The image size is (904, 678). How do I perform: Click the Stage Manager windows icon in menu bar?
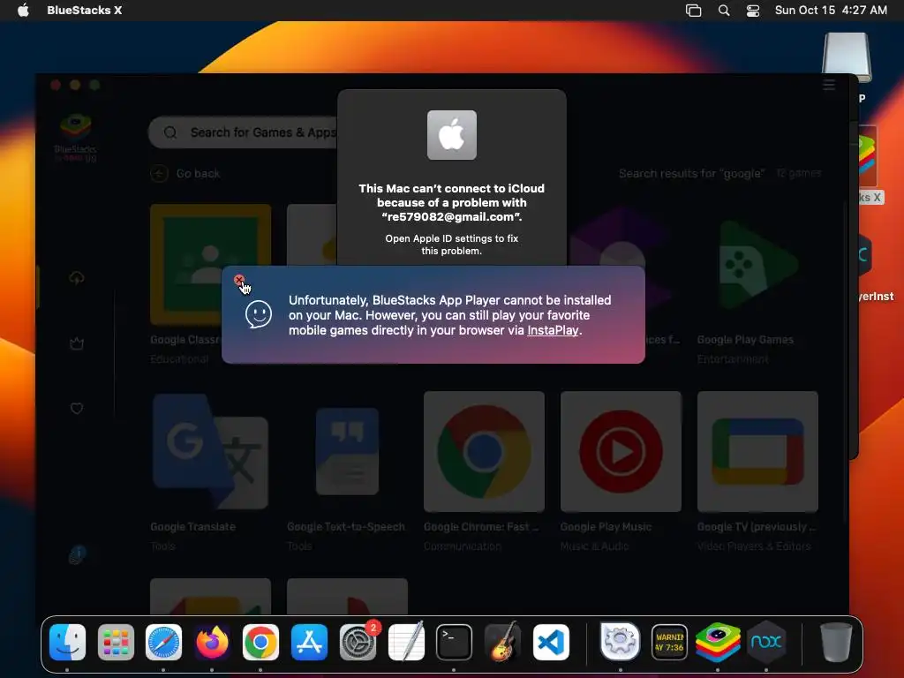(694, 11)
